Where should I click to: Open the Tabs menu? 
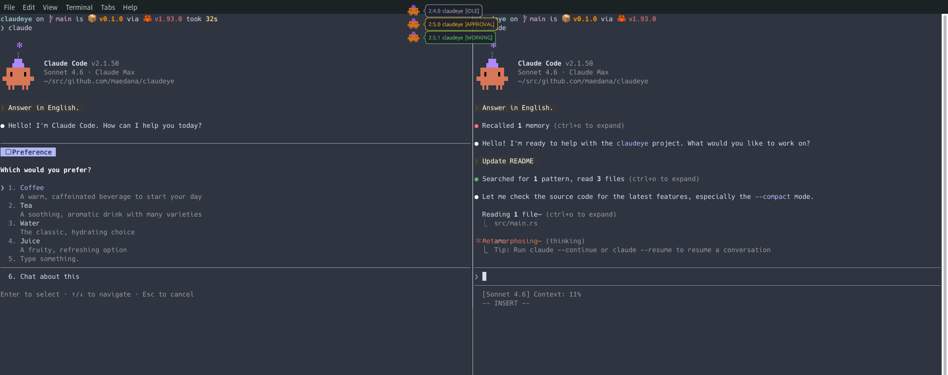tap(108, 7)
